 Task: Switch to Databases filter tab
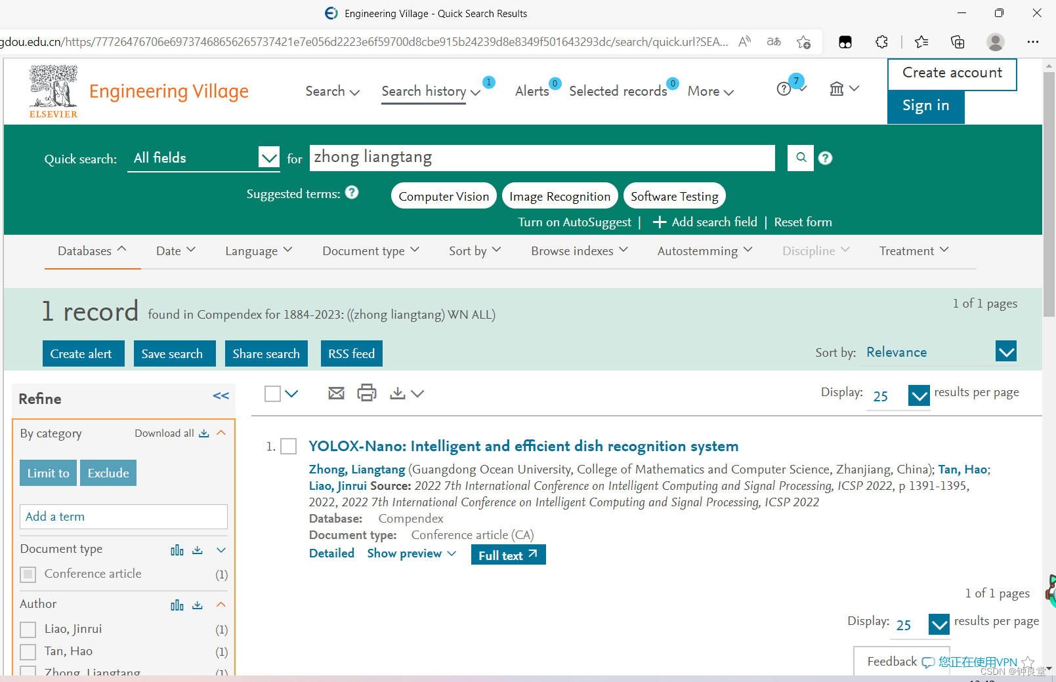pos(92,251)
